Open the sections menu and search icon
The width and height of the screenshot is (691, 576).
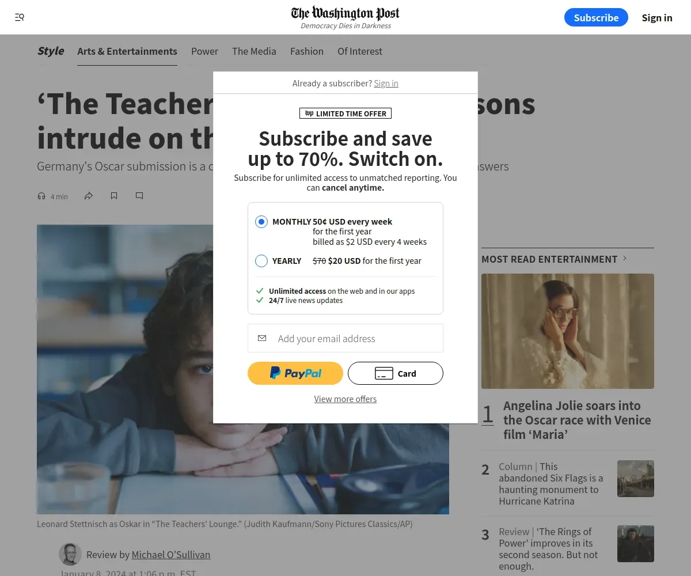(20, 17)
